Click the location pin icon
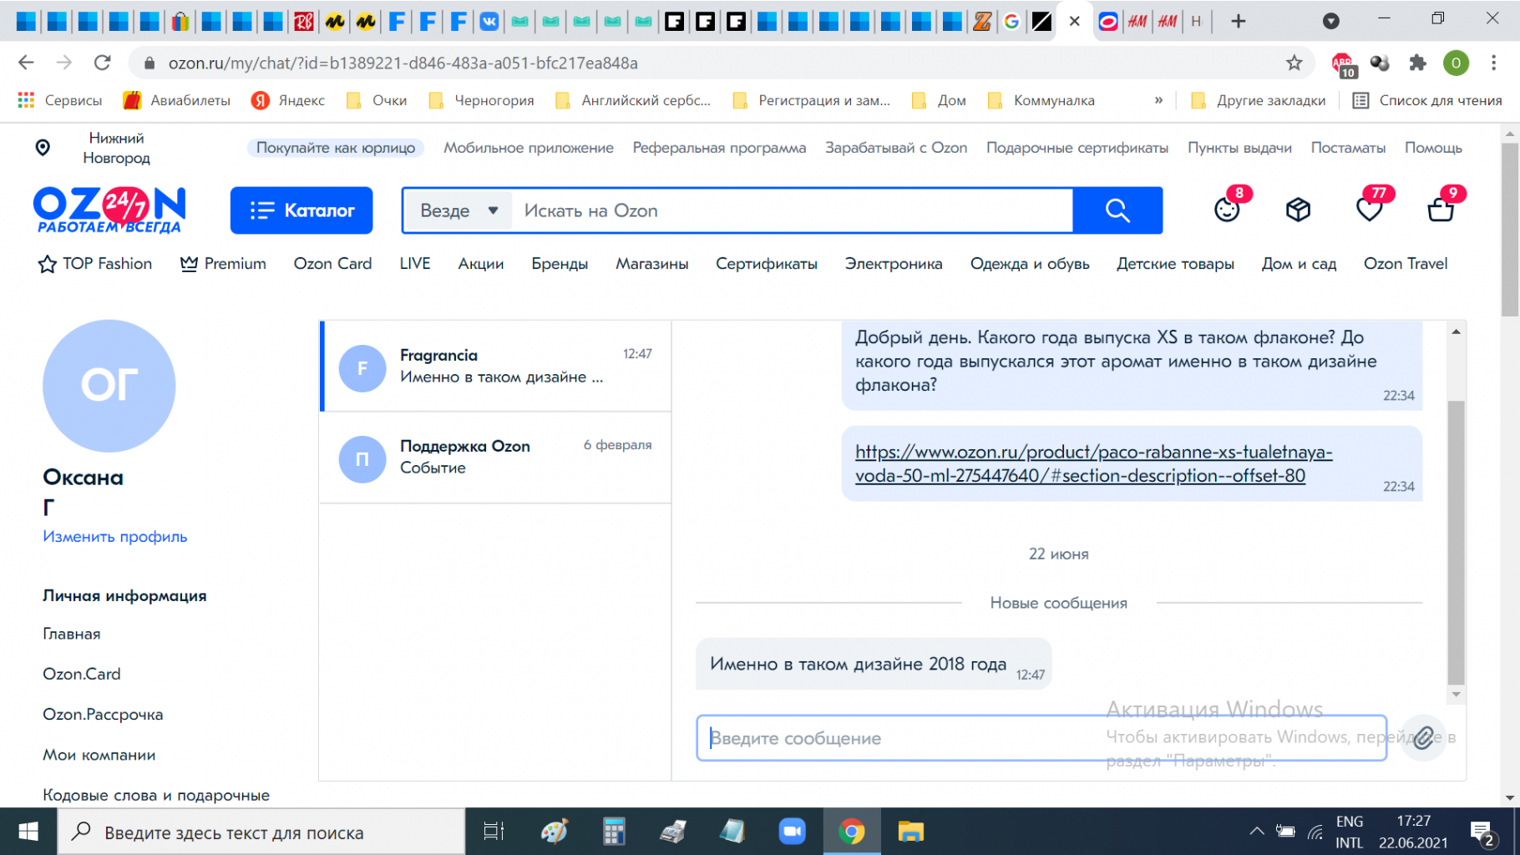 pyautogui.click(x=43, y=148)
